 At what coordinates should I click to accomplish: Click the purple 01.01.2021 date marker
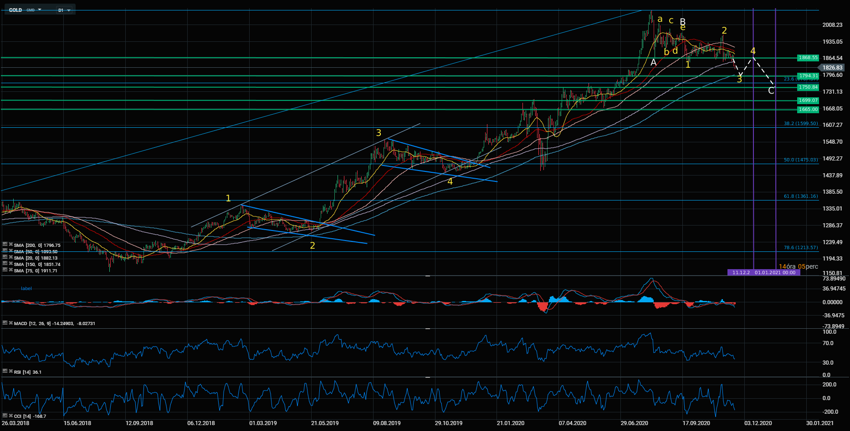pyautogui.click(x=775, y=273)
